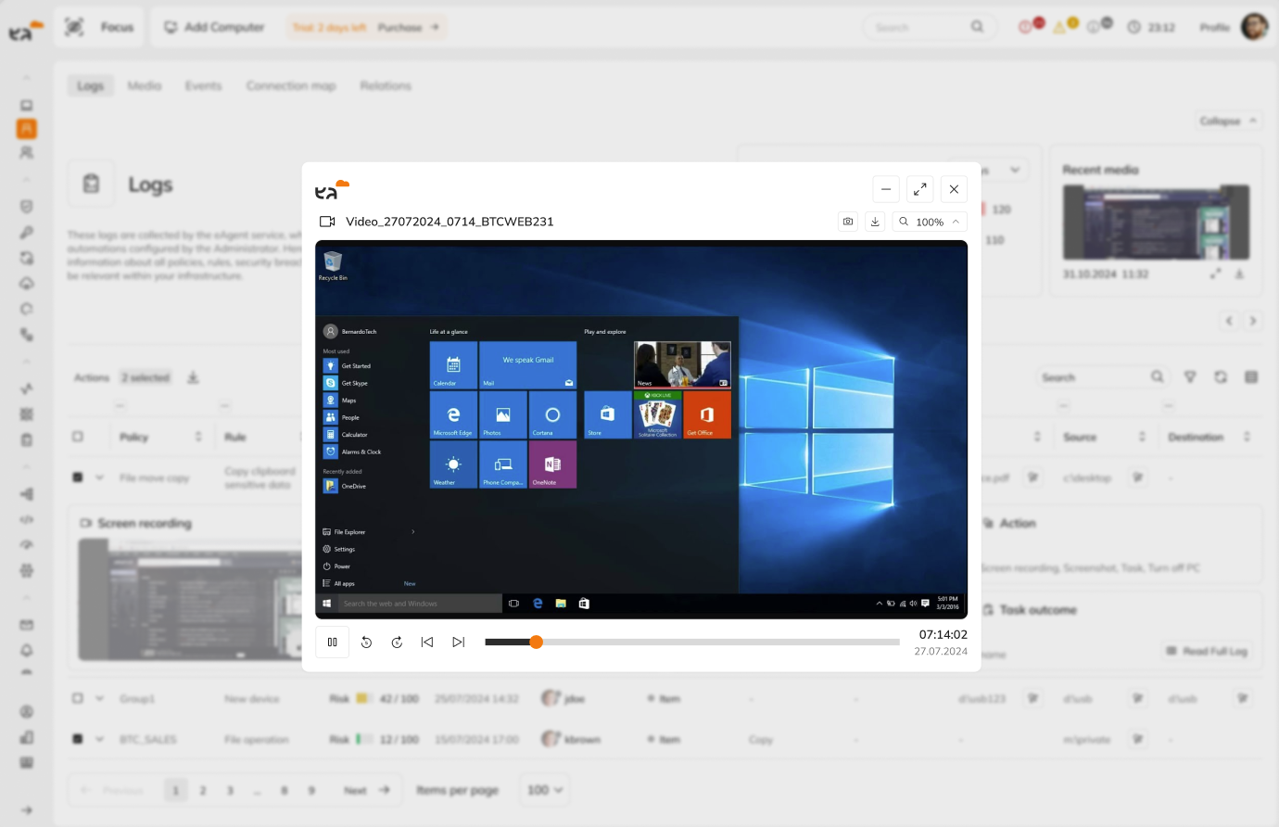Click the Add Computer button
The width and height of the screenshot is (1279, 827).
[214, 27]
